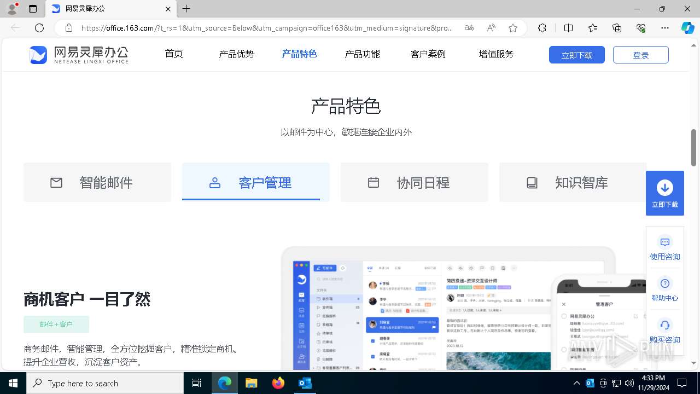Open the Windows Start menu
The image size is (700, 394).
(x=13, y=383)
